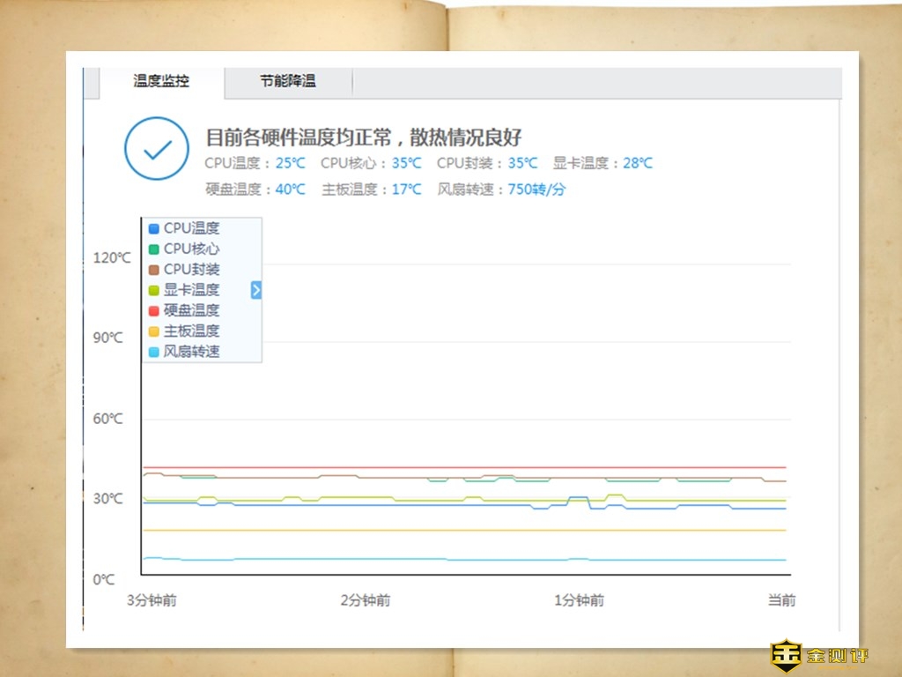Select the 显卡温度 28℃ reading
Image resolution: width=902 pixels, height=677 pixels.
coord(638,163)
